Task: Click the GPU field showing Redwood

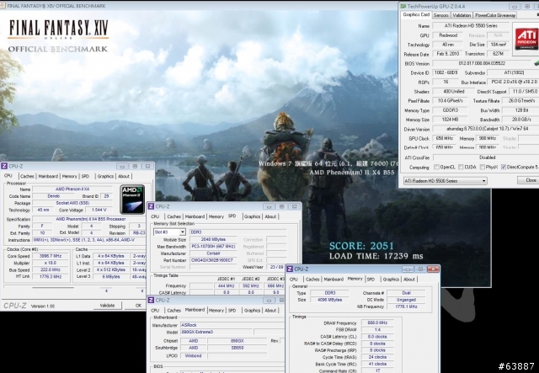Action: tap(448, 35)
